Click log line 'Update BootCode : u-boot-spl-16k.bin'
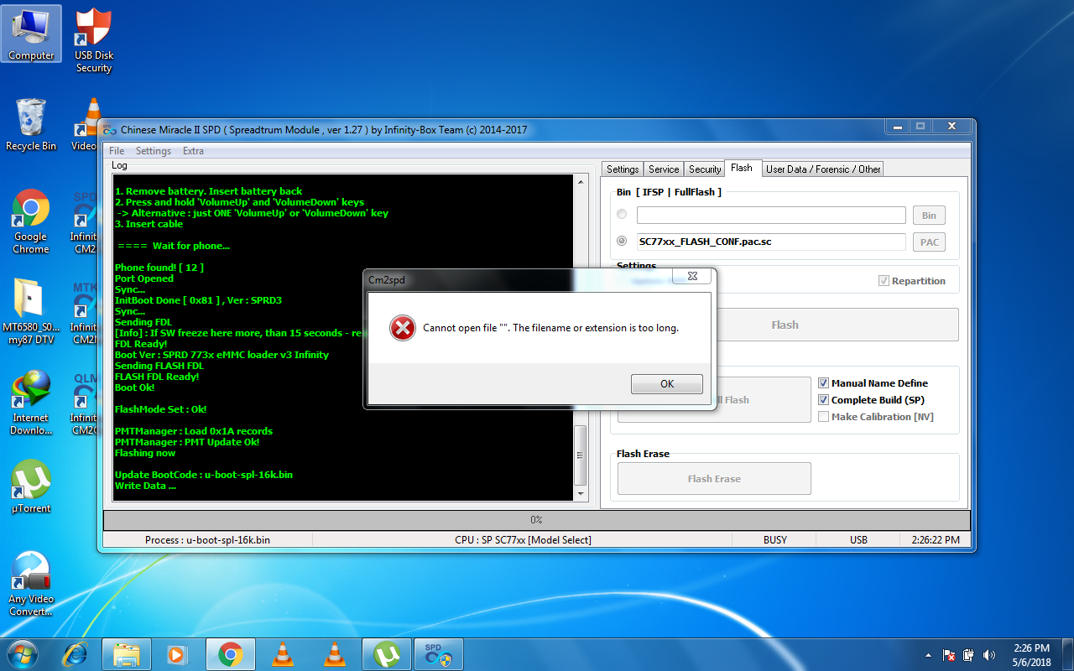The width and height of the screenshot is (1074, 671). pos(204,475)
